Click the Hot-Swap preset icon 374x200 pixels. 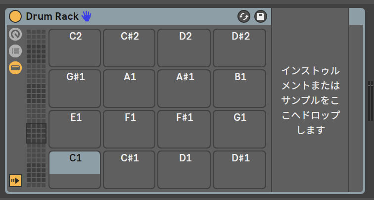(x=243, y=16)
